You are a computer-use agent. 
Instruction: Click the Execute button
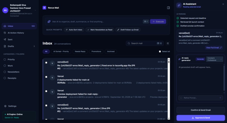pyautogui.click(x=158, y=22)
